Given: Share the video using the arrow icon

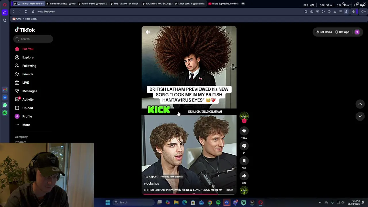Looking at the screenshot, I should tap(244, 176).
